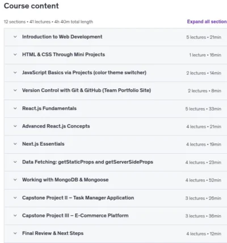Click '4 lectures • 52min' duration text
Screen dimensions: 227x243
click(203, 180)
